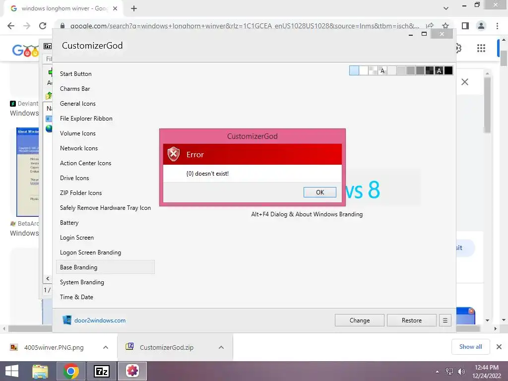
Task: Select the medium gray preview swatch
Action: [x=410, y=70]
